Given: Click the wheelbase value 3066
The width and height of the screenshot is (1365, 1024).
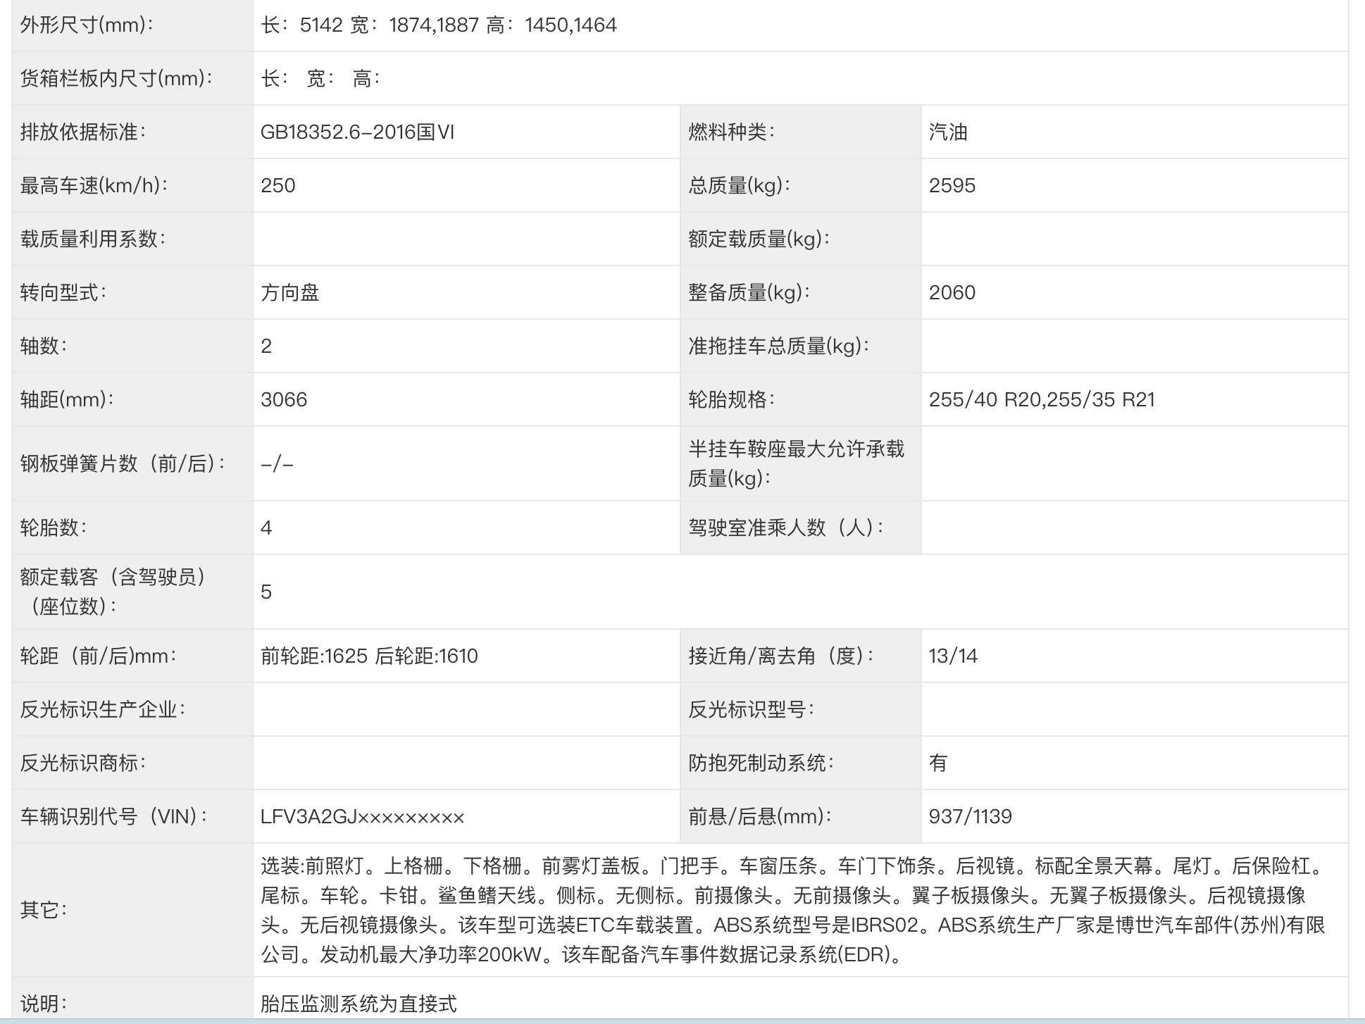Looking at the screenshot, I should tap(284, 400).
